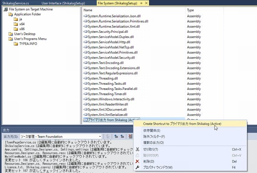This screenshot has width=257, height=173.
Task: Choose 依存関係(E) from context menu
Action: [x=151, y=131]
